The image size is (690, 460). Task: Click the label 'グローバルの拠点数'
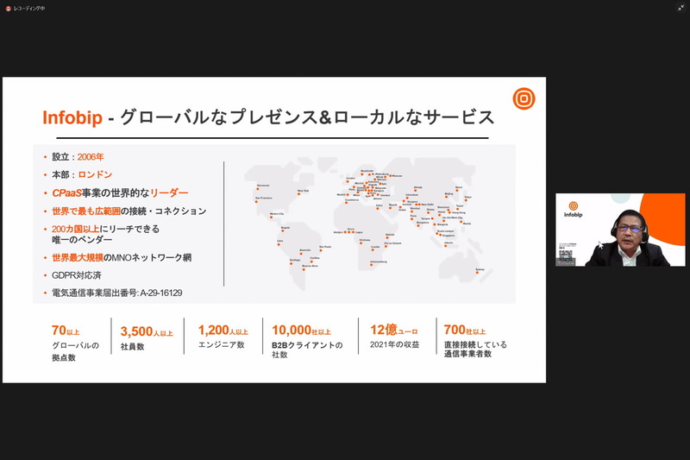coord(75,351)
